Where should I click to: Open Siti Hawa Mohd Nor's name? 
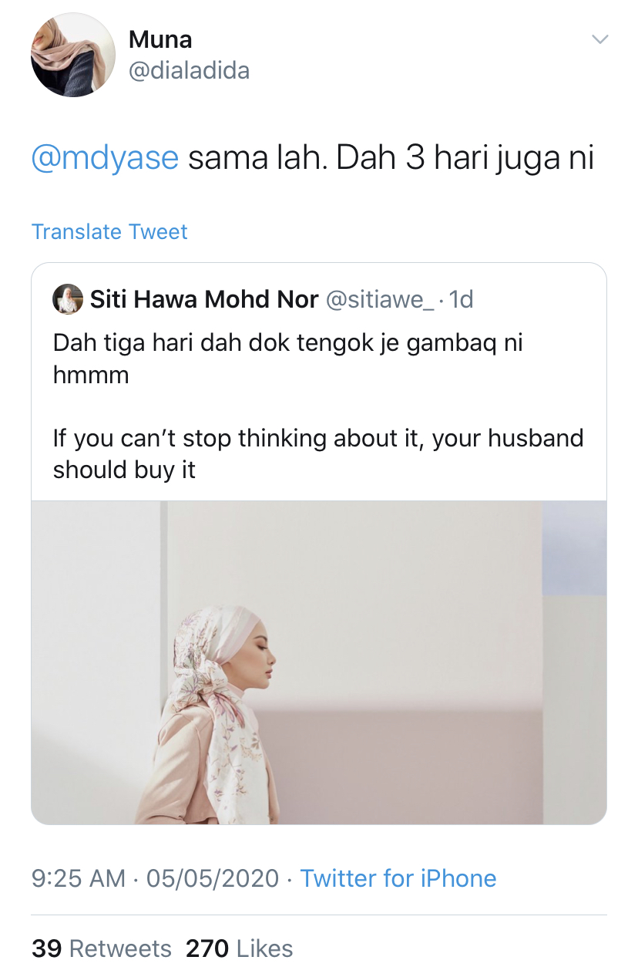pyautogui.click(x=204, y=299)
